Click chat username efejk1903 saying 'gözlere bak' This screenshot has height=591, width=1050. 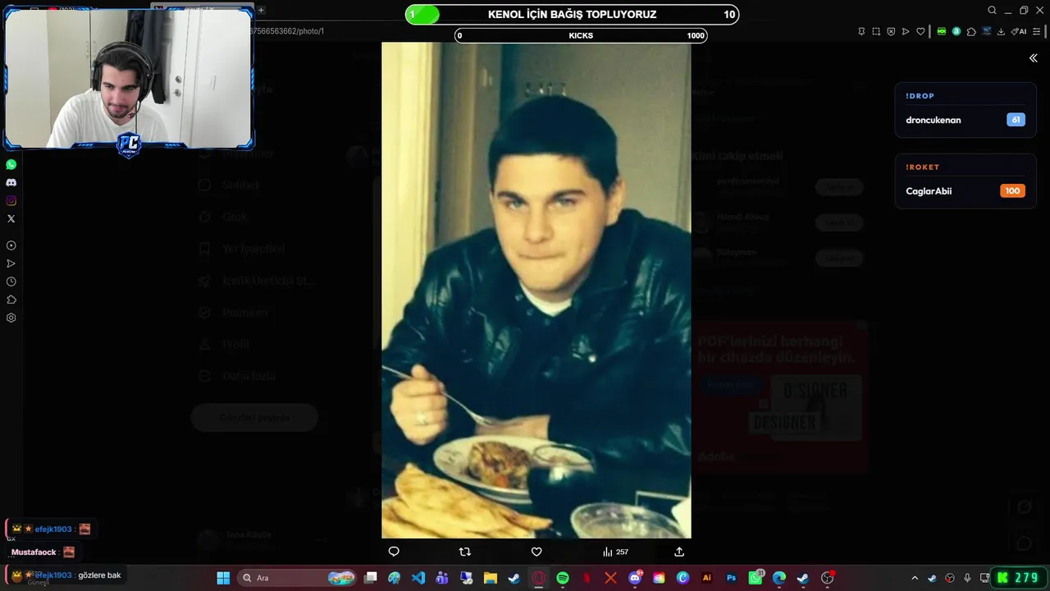53,575
